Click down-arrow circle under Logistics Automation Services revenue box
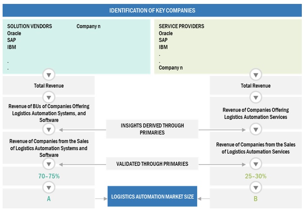This screenshot has height=211, width=304. tap(256, 129)
